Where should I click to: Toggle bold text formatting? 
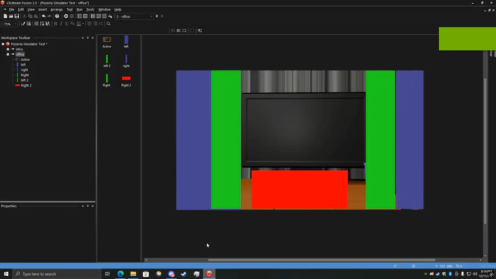[x=56, y=24]
